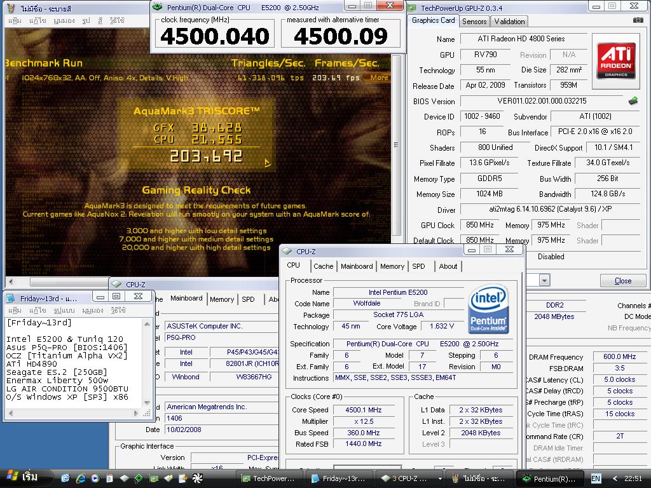Click the GPU-Z title bar icon
The height and width of the screenshot is (488, 651).
point(412,8)
